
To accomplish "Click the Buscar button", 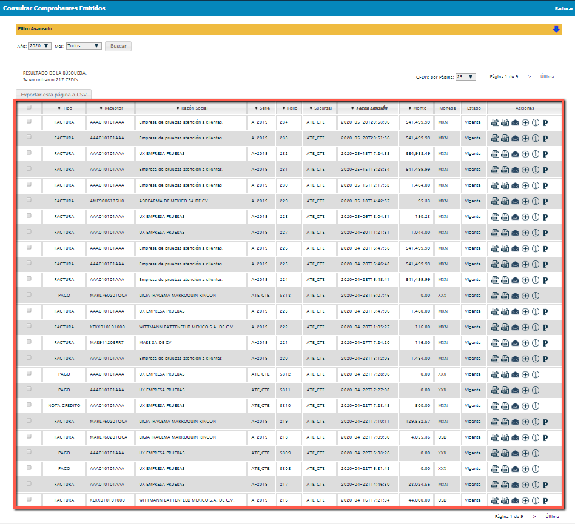I will click(x=118, y=46).
